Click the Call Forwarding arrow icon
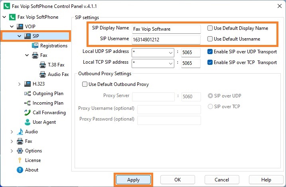 click(28, 113)
